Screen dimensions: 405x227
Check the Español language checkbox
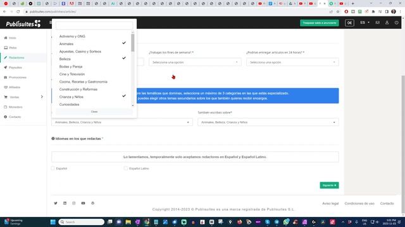coord(53,168)
